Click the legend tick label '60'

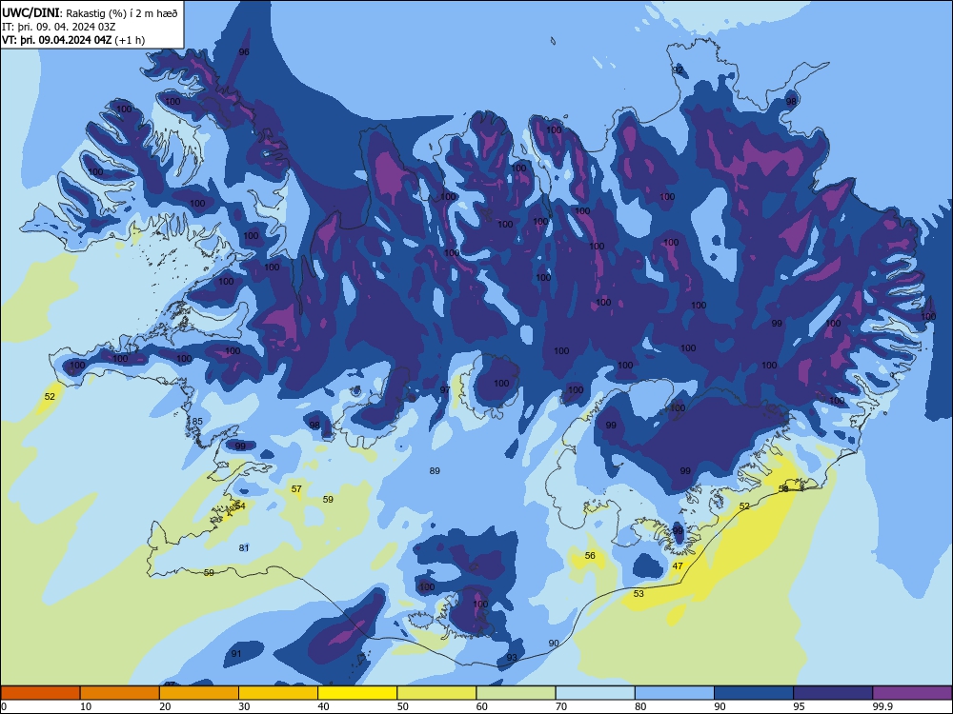click(482, 706)
